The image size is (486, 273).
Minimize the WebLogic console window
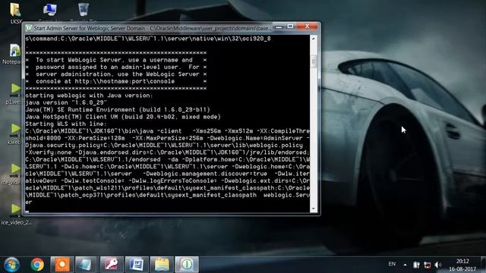click(x=279, y=27)
